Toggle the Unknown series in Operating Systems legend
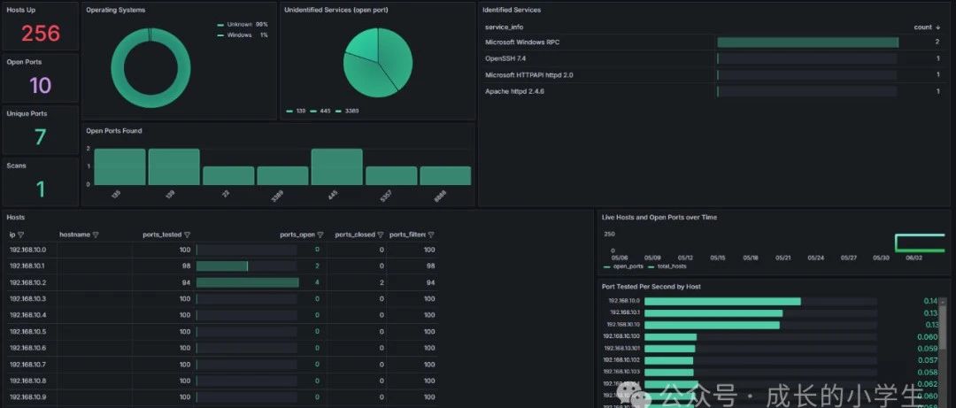This screenshot has height=408, width=956. click(238, 25)
